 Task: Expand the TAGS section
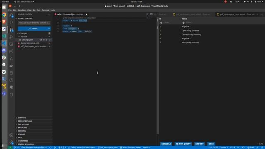click(x=20, y=138)
